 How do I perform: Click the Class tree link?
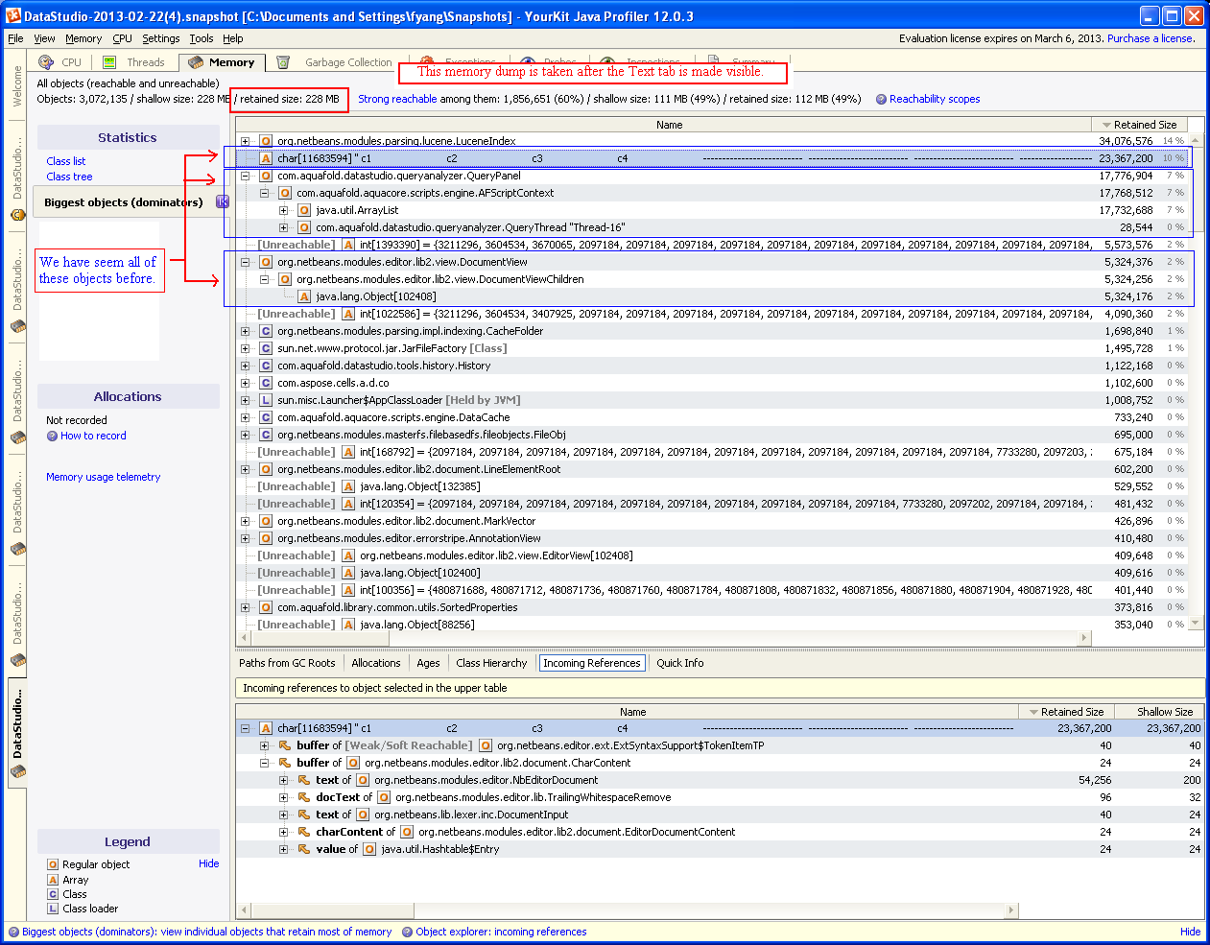[x=69, y=177]
